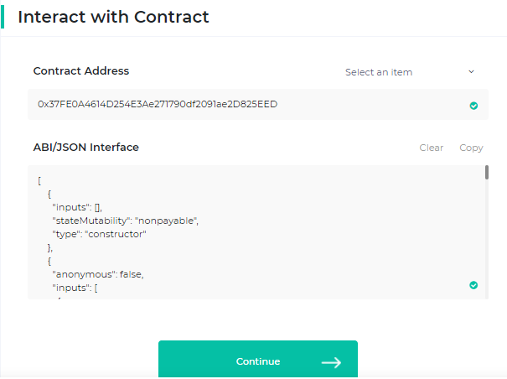Click the ABI scrollbar thumb
Viewport: 507px width, 379px height.
(486, 173)
